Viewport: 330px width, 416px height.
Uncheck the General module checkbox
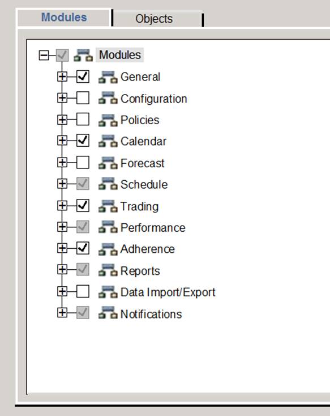tap(83, 77)
